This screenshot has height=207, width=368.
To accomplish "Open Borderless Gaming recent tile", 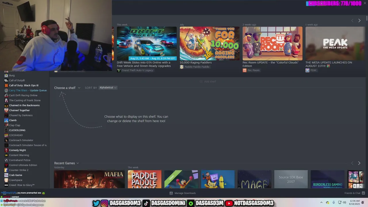I will pos(327,179).
